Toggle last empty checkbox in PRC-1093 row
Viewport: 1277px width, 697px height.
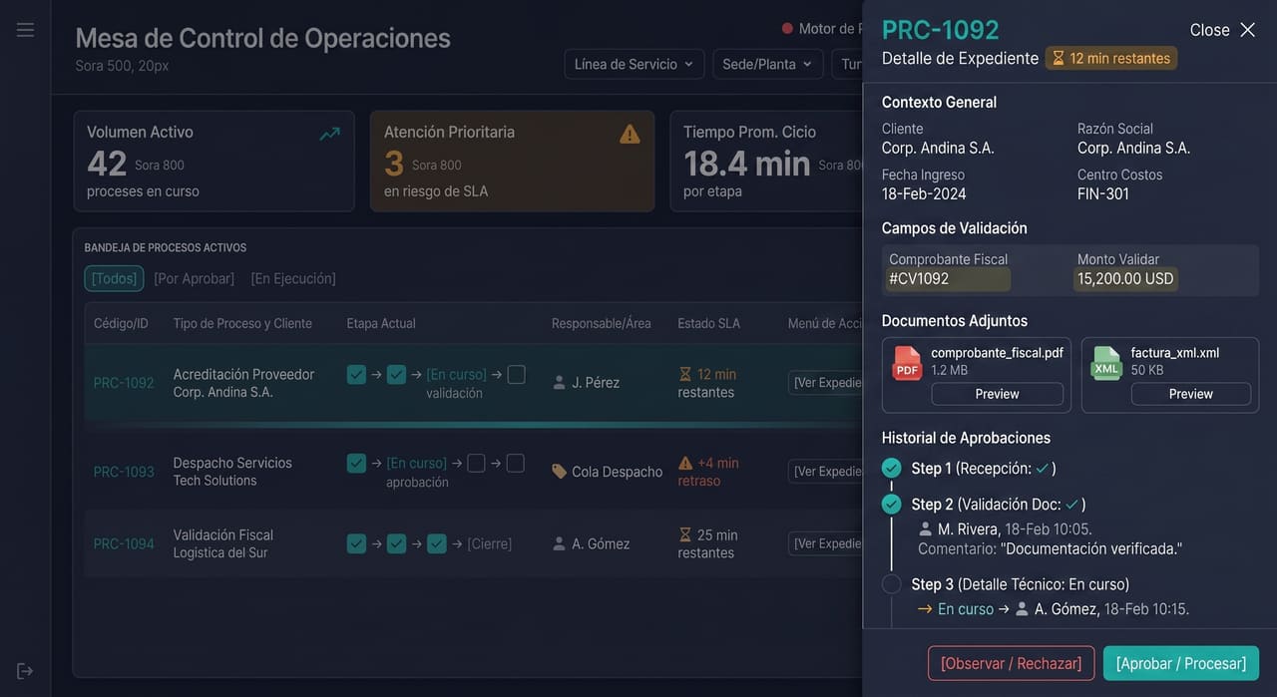(x=515, y=463)
